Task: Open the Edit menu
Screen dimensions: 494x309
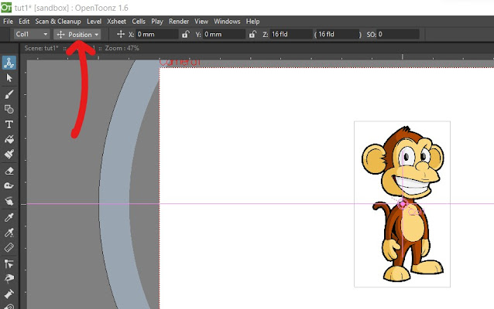Action: click(24, 22)
